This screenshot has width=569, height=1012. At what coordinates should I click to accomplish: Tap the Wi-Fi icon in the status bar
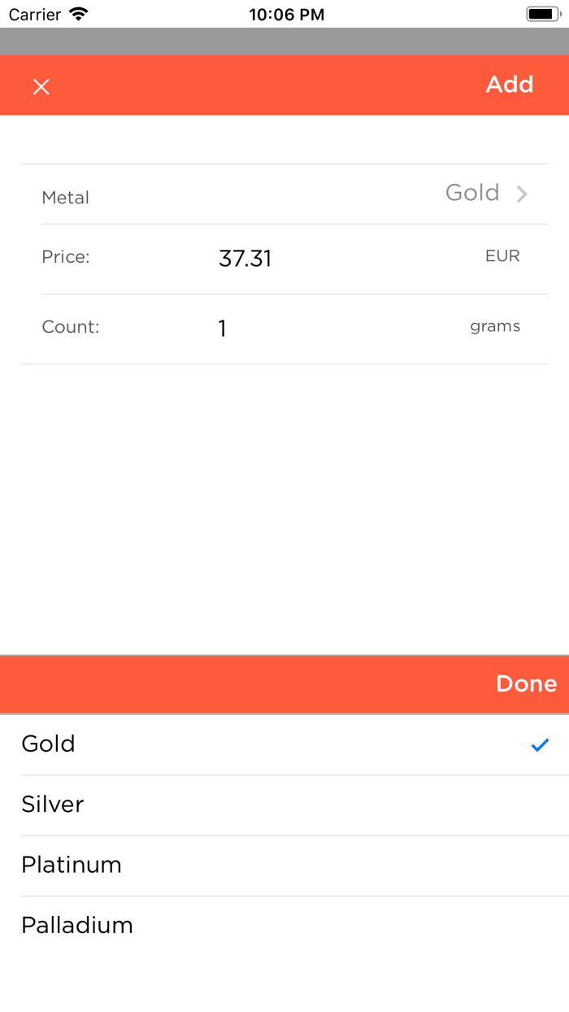[79, 14]
